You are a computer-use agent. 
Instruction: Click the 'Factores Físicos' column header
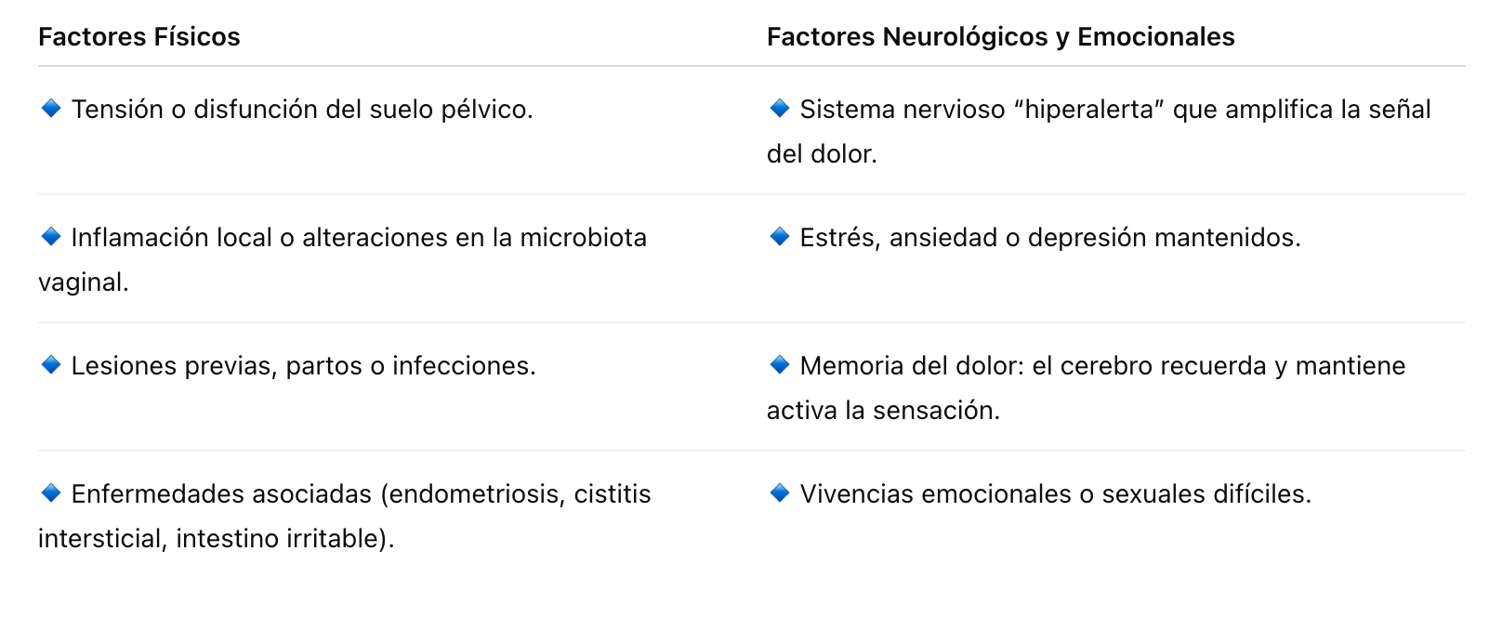139,37
